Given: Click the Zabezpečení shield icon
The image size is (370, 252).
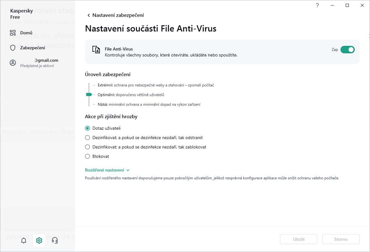Looking at the screenshot, I should point(13,48).
